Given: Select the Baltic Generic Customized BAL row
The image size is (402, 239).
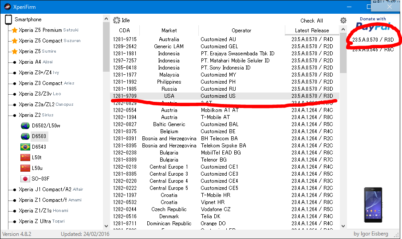Looking at the screenshot, I should (x=225, y=124).
